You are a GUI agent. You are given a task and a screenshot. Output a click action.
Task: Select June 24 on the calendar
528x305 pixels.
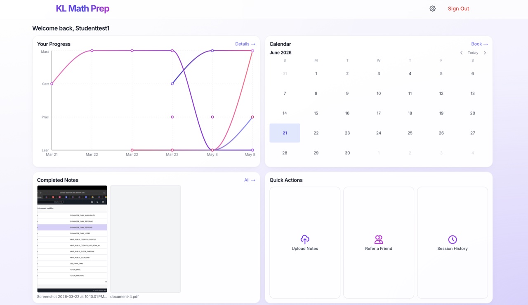[x=379, y=133]
